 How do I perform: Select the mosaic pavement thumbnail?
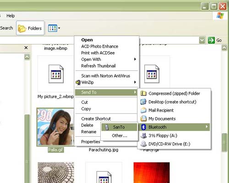click(x=56, y=172)
